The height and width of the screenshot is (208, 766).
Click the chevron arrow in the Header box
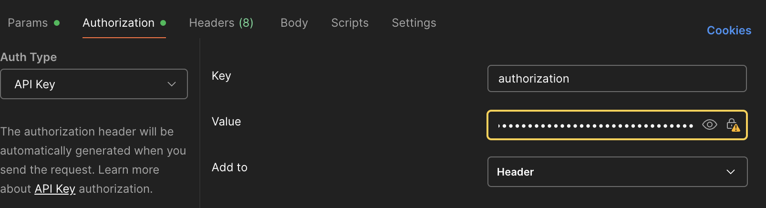730,172
